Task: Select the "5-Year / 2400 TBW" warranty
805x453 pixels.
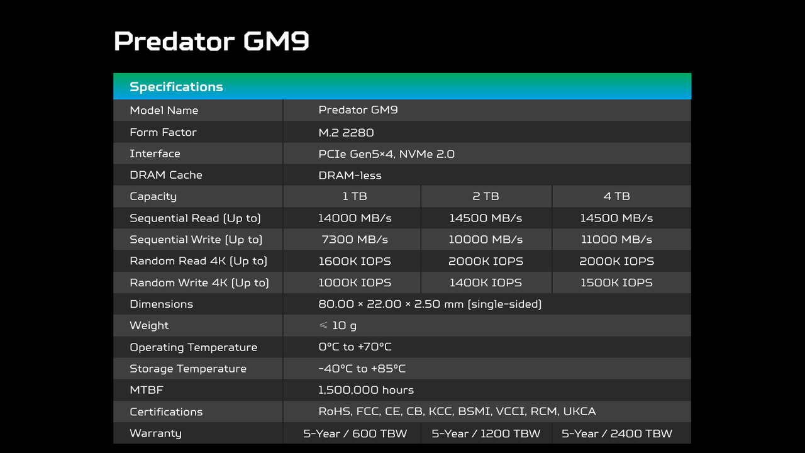Action: click(x=616, y=433)
